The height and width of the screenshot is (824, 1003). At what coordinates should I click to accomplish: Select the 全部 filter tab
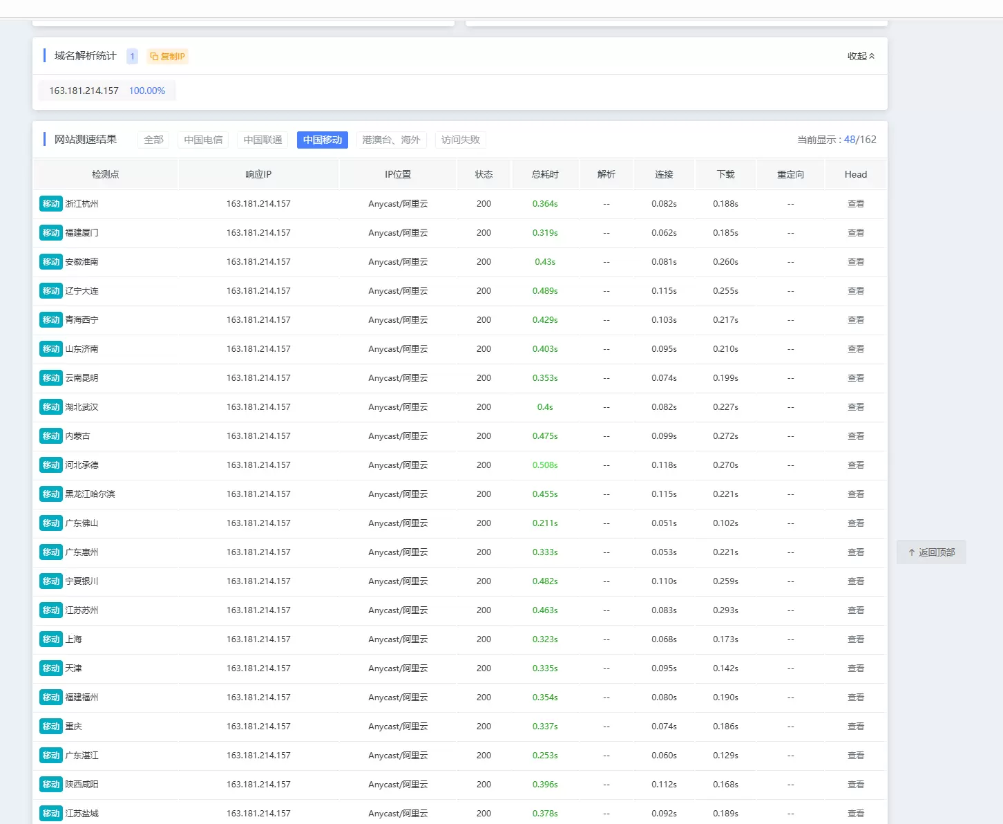coord(153,140)
